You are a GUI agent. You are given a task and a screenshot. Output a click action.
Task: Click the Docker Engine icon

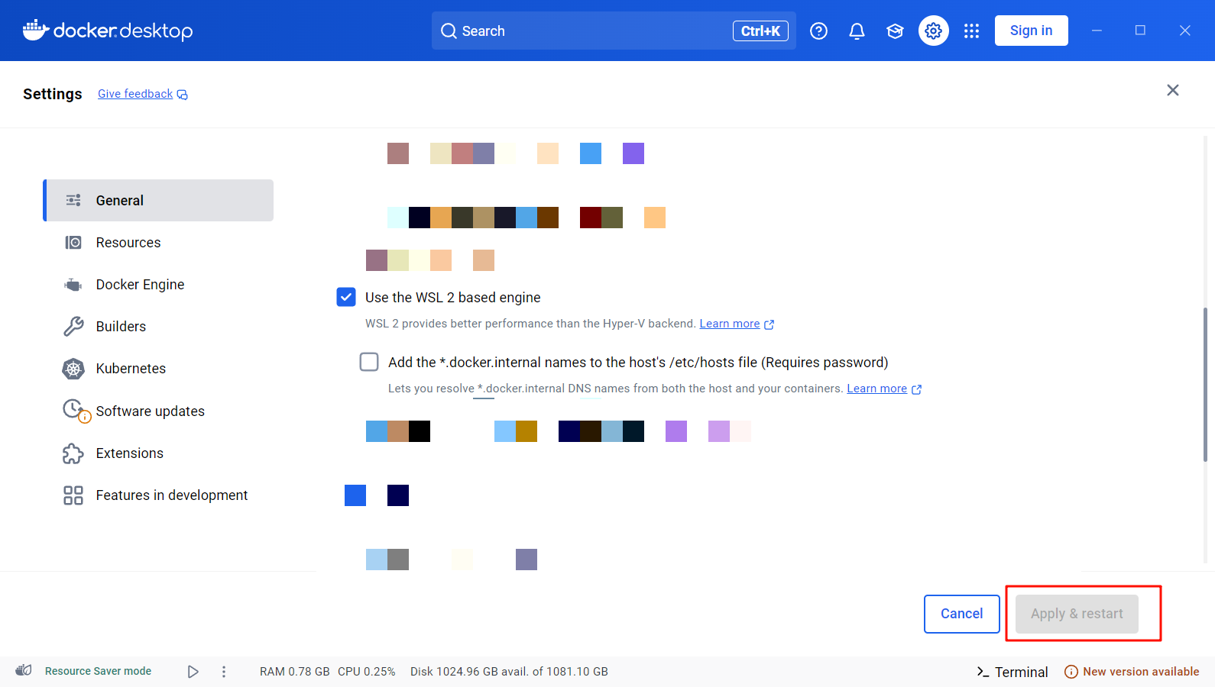click(x=73, y=285)
